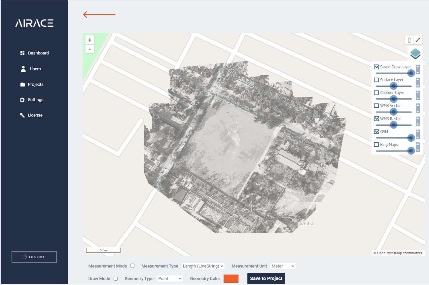Viewport: 429px width, 285px height.
Task: Select the Dashboard icon in the sidebar
Action: tap(22, 53)
